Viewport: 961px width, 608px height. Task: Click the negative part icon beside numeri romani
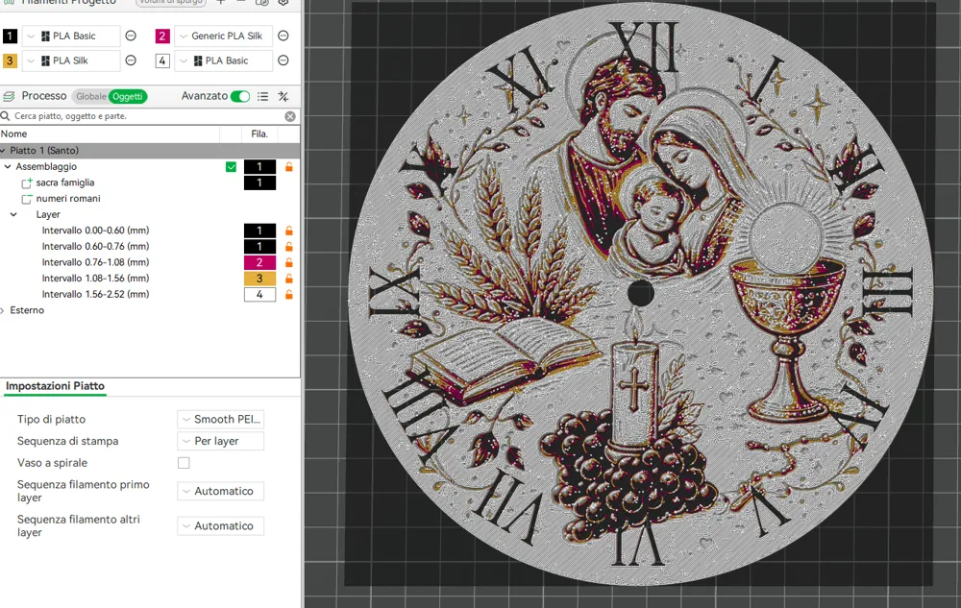pos(26,199)
